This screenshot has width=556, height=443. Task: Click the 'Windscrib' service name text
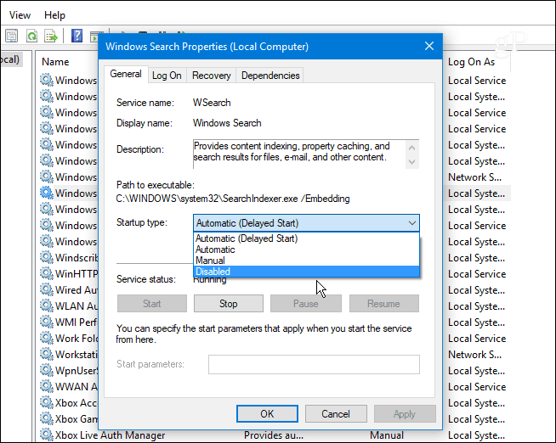pyautogui.click(x=77, y=258)
